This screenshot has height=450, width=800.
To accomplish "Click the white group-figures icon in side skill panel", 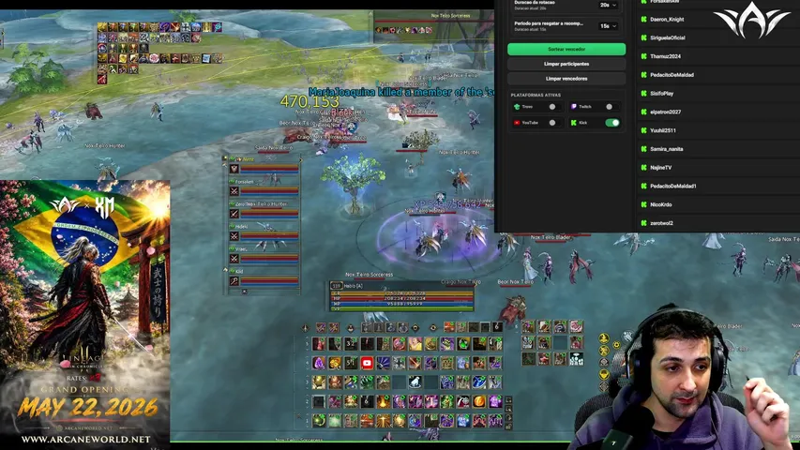I will click(x=577, y=359).
